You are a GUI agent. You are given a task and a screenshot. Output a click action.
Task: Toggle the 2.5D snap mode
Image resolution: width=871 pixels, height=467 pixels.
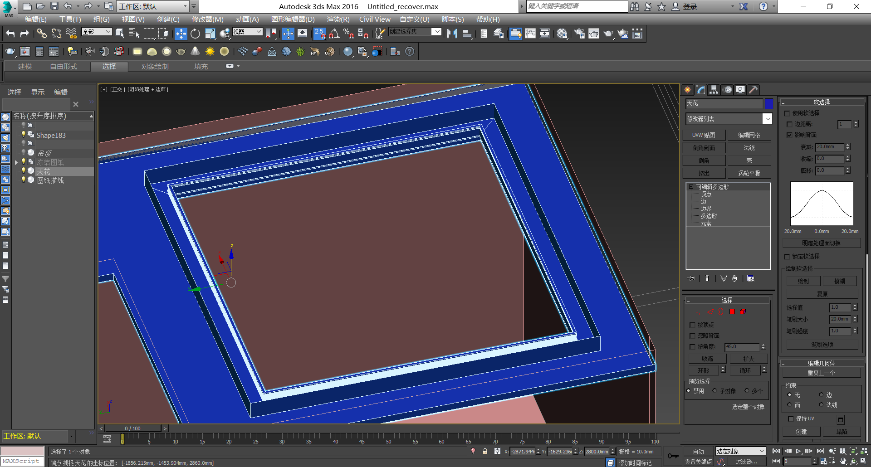[319, 33]
